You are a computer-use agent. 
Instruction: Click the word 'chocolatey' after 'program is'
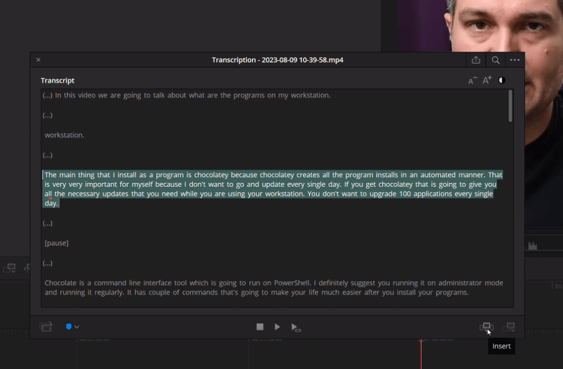coord(211,175)
